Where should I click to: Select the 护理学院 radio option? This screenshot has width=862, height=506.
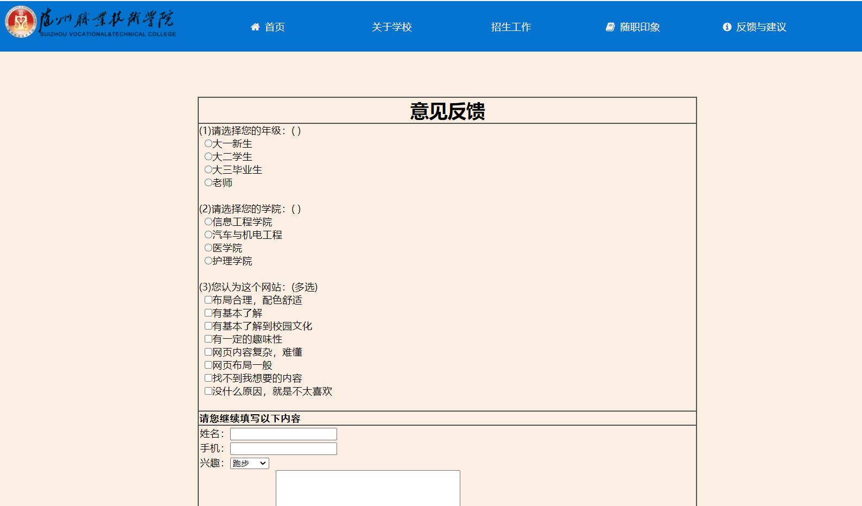(x=208, y=261)
